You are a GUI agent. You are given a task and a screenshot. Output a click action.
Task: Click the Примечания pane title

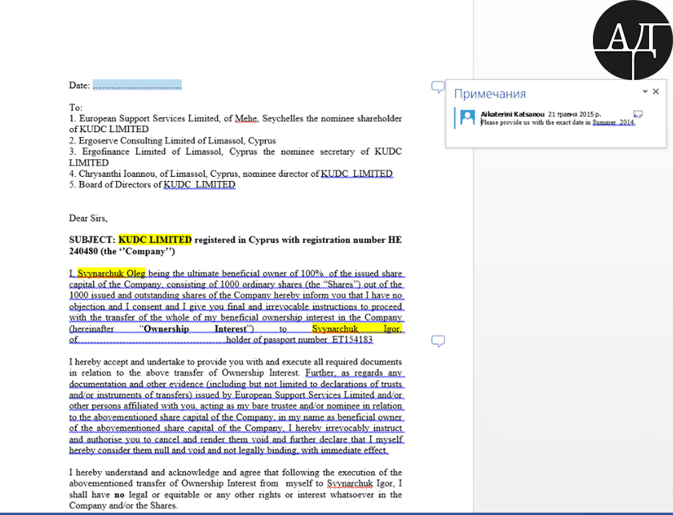tap(490, 94)
